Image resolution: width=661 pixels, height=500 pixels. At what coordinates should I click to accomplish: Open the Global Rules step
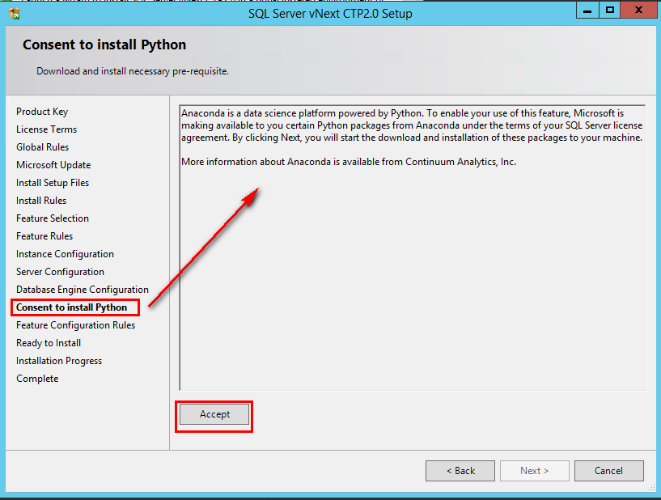43,147
